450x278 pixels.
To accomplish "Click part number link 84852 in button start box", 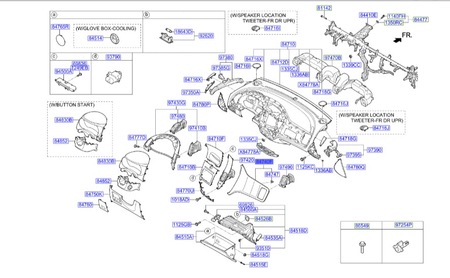I will pos(61,141).
